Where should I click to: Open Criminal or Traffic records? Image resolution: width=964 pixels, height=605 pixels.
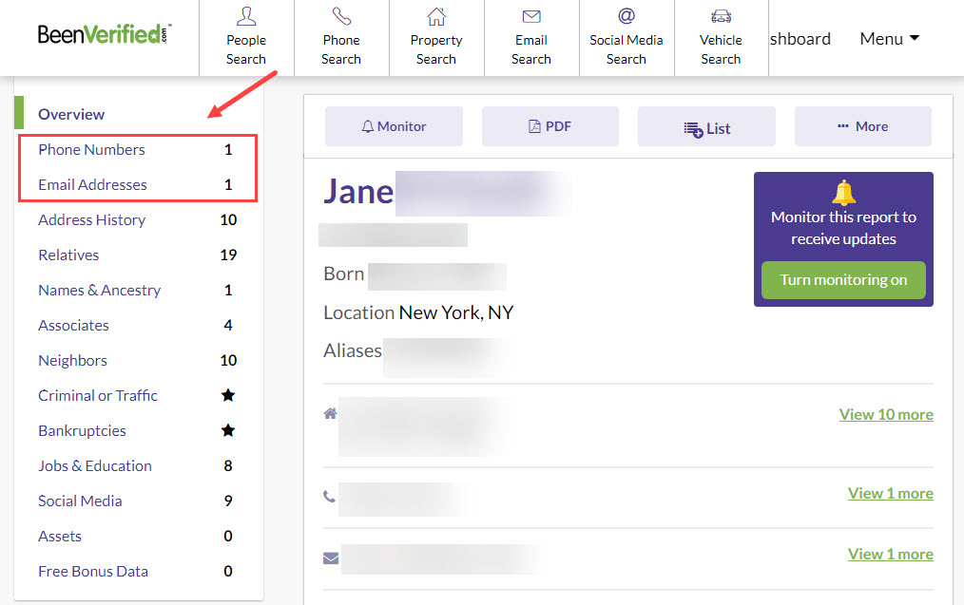click(98, 395)
